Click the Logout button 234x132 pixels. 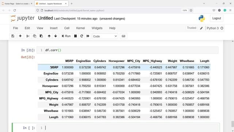pyautogui.click(x=216, y=18)
